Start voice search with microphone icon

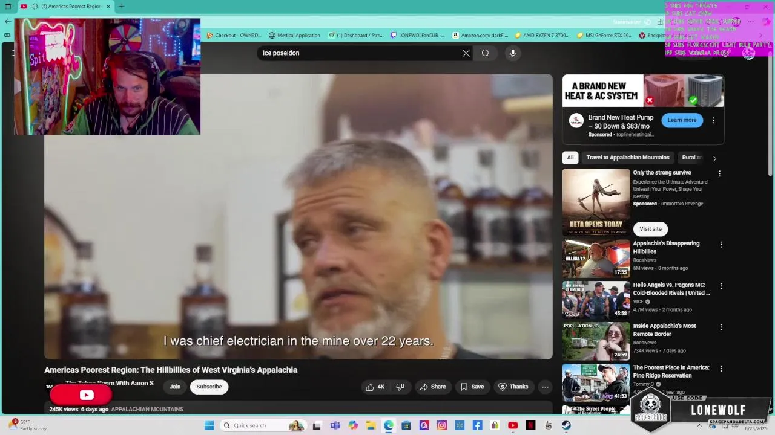point(513,53)
